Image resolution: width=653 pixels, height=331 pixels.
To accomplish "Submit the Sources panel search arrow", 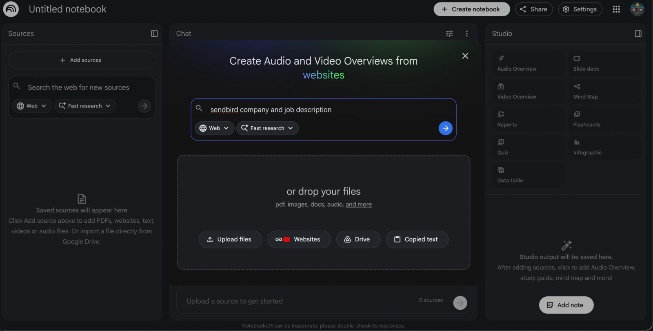I will 144,106.
